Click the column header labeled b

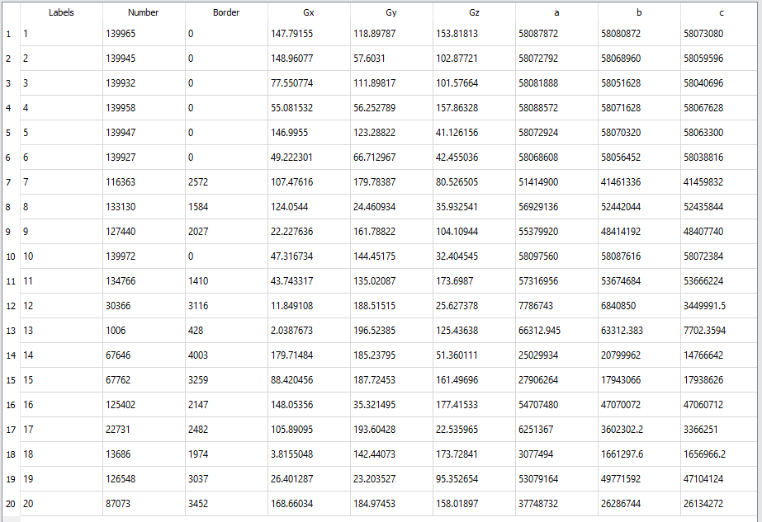coord(639,13)
